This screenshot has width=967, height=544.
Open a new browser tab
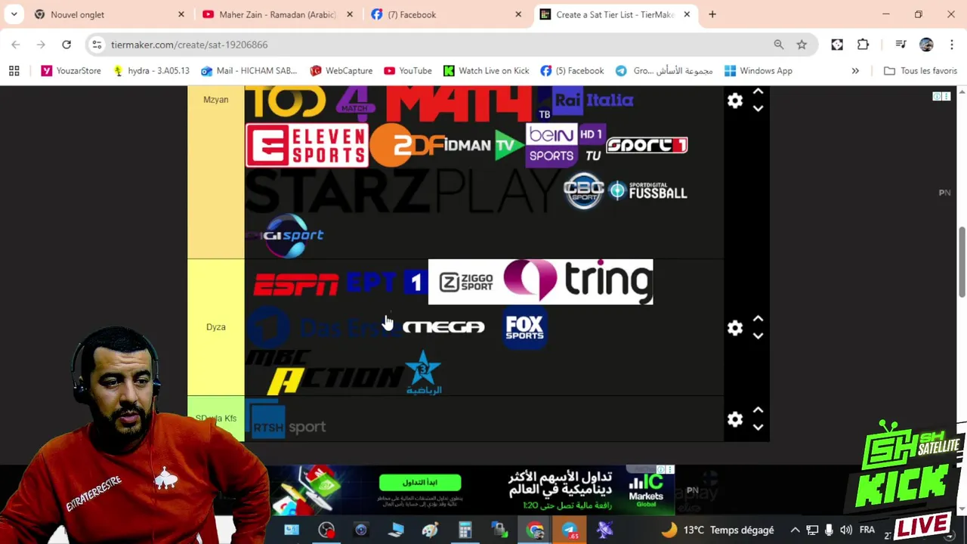tap(712, 14)
